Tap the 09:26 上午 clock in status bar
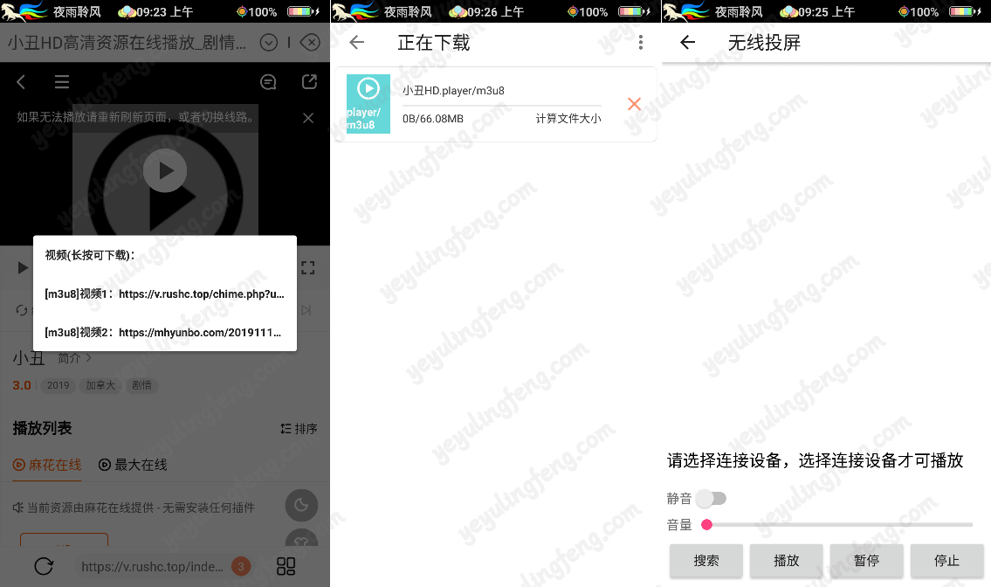Image resolution: width=991 pixels, height=587 pixels. (496, 11)
